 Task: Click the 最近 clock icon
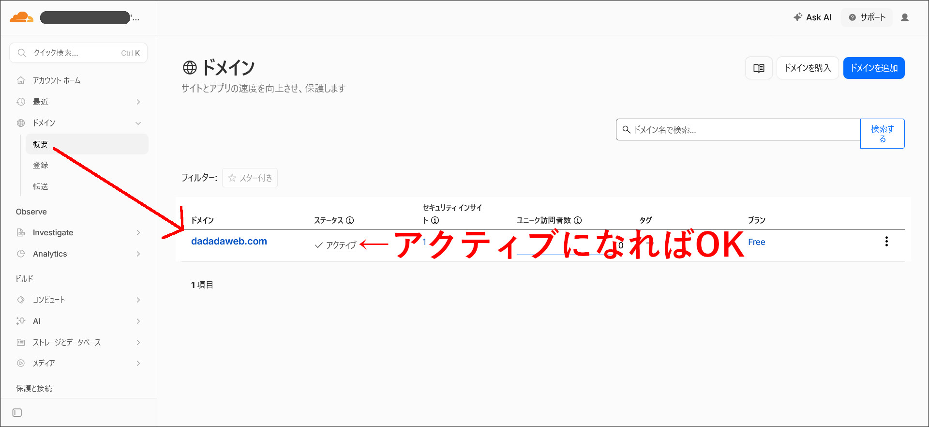(21, 102)
